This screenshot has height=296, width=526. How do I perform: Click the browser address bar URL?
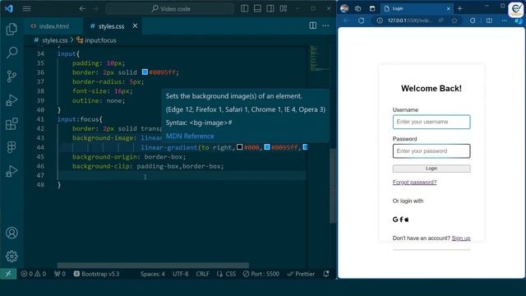click(x=410, y=21)
